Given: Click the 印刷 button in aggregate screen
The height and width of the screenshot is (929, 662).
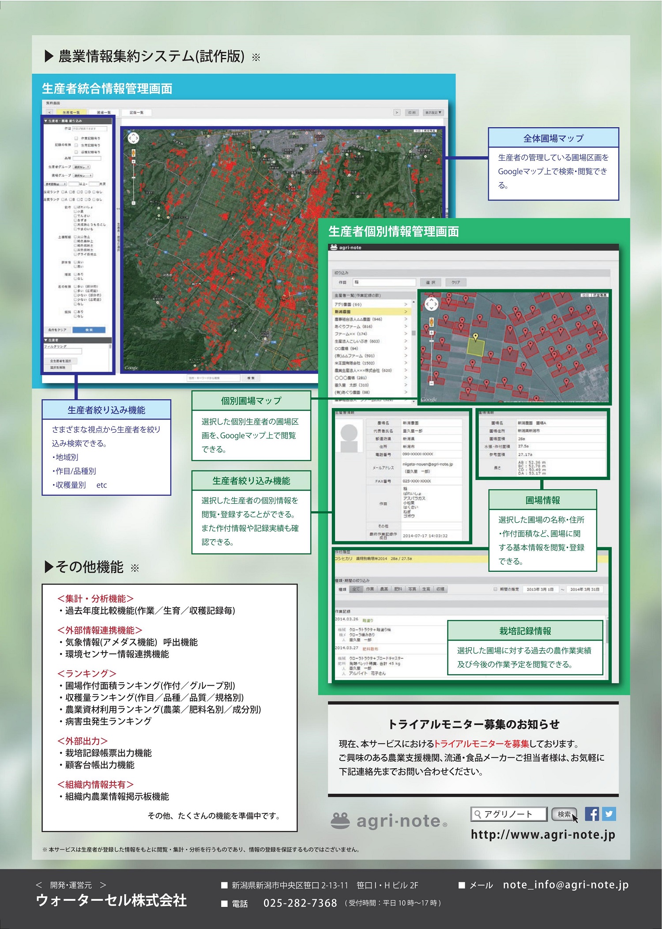Looking at the screenshot, I should [412, 113].
